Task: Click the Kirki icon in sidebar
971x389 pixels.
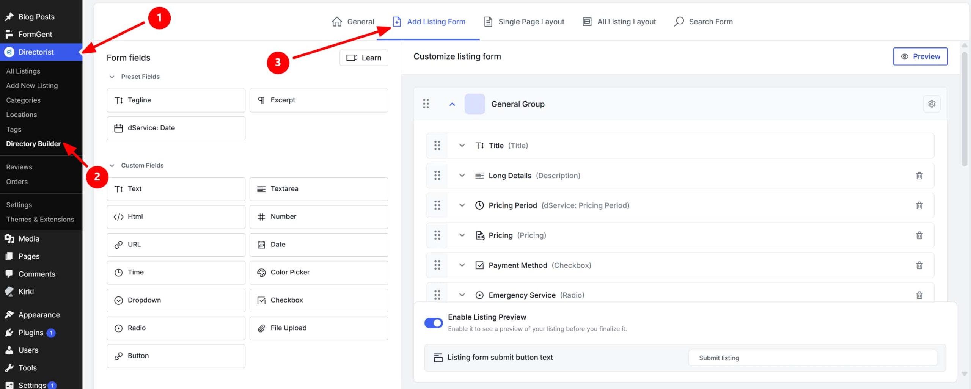Action: click(9, 292)
